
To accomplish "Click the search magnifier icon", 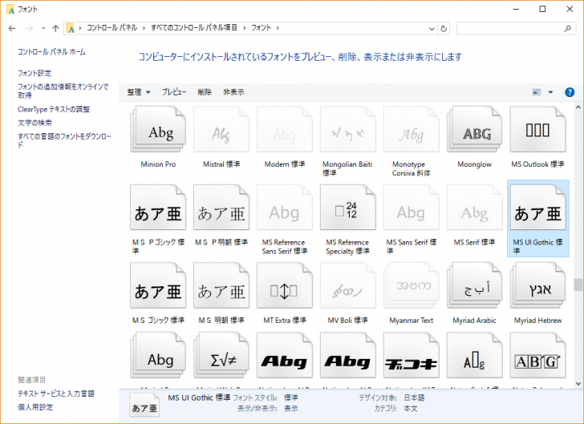I will tap(568, 28).
